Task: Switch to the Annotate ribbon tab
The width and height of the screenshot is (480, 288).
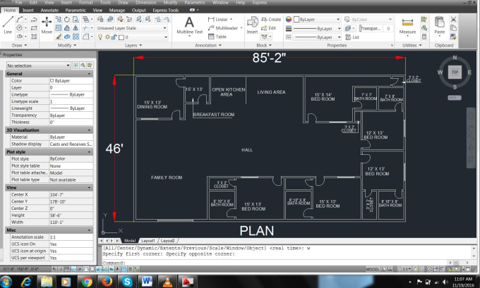Action: (x=49, y=10)
